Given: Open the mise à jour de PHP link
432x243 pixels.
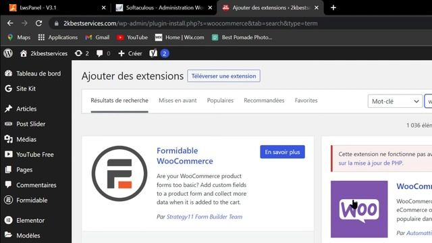Looking at the screenshot, I should [x=371, y=163].
